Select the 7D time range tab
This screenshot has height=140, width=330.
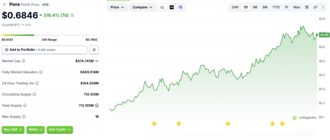pyautogui.click(x=245, y=7)
